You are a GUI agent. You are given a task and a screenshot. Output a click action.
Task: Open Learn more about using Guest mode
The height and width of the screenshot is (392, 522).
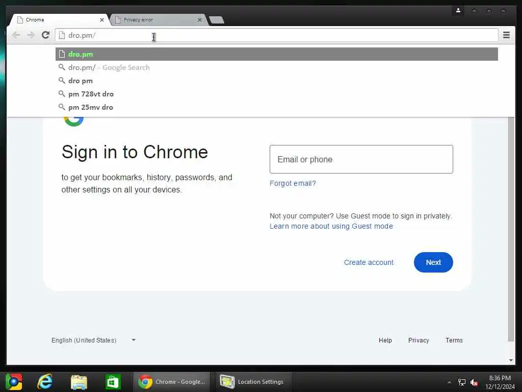331,226
